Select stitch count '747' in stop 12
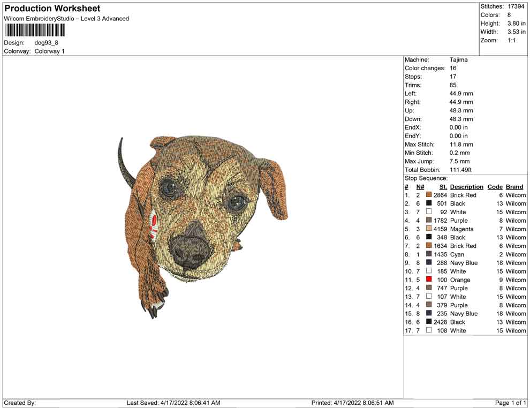 point(442,288)
